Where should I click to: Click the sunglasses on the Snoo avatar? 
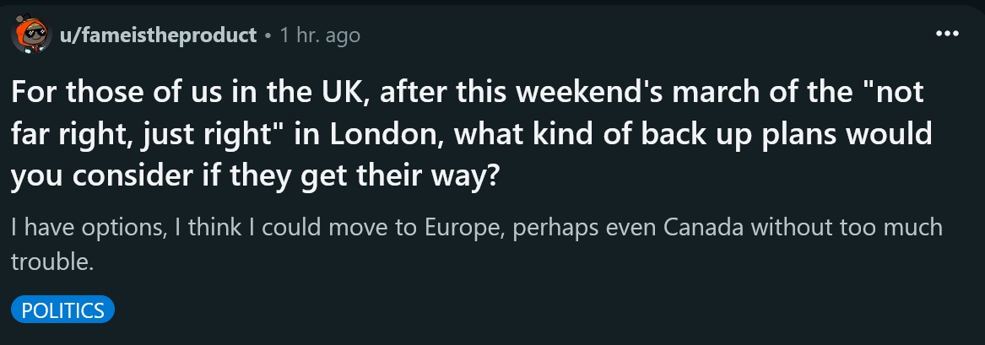click(35, 30)
